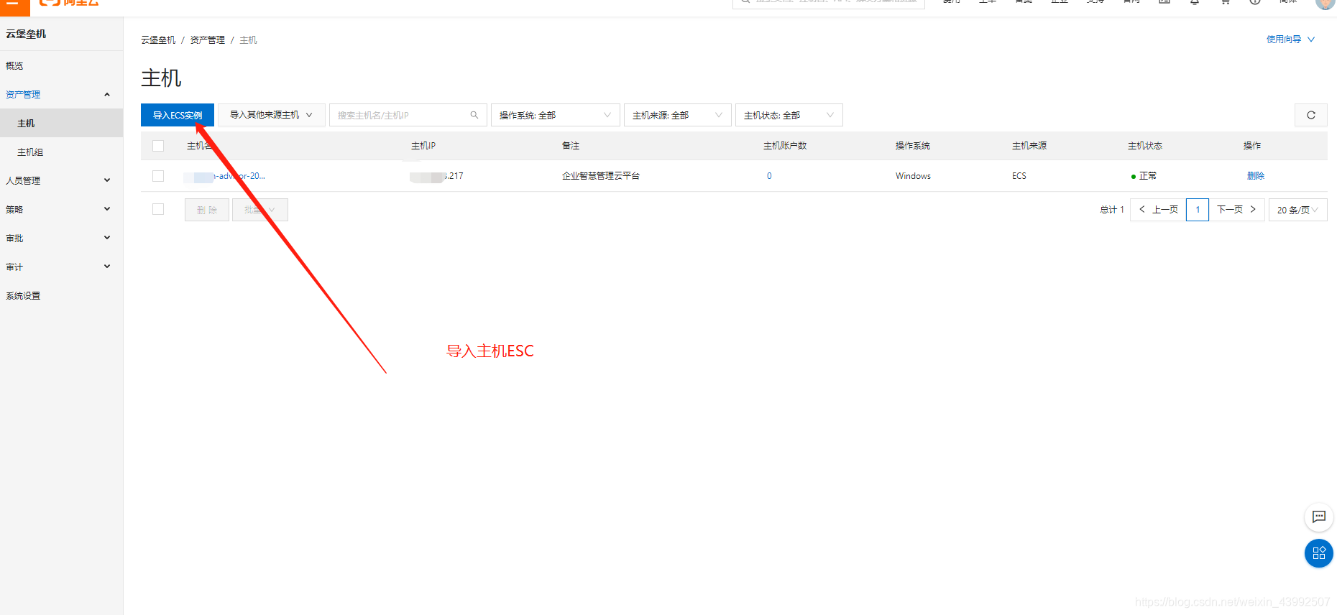1337x615 pixels.
Task: Click the 操作系统 column header
Action: (x=913, y=146)
